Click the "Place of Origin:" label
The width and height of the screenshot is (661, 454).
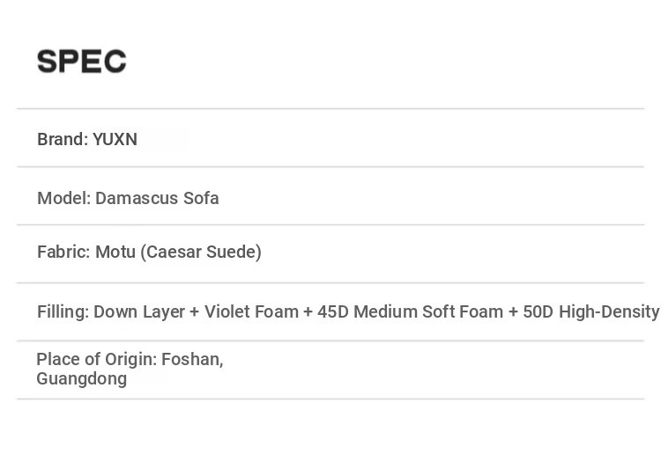[x=95, y=359]
